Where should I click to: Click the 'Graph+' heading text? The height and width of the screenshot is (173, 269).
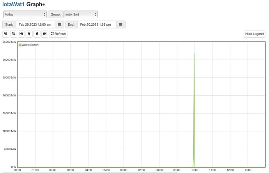[36, 4]
